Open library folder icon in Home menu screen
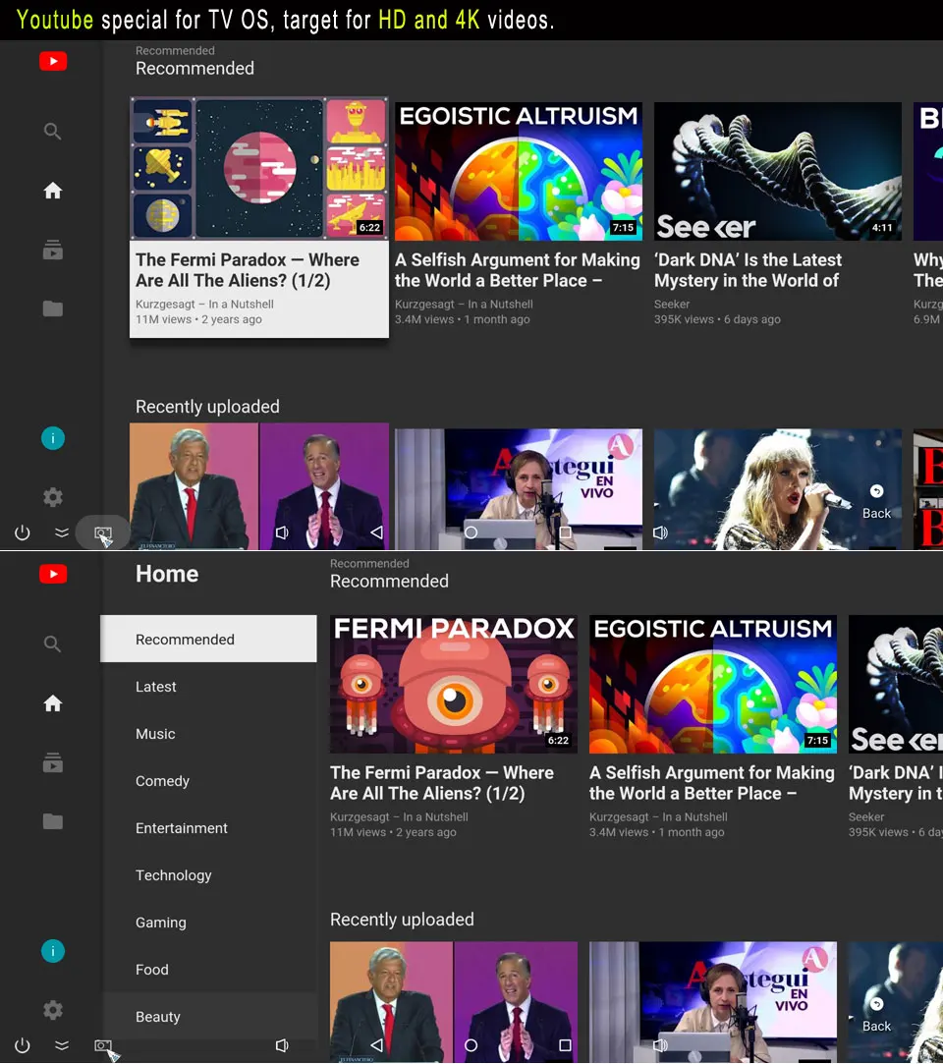Image resolution: width=943 pixels, height=1064 pixels. tap(53, 821)
